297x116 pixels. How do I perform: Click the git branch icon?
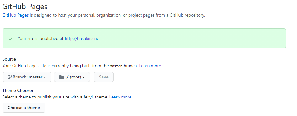[x=10, y=77]
